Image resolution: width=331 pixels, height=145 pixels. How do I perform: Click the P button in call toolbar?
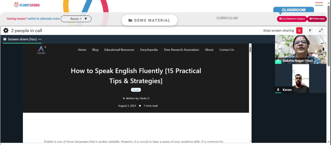click(310, 31)
